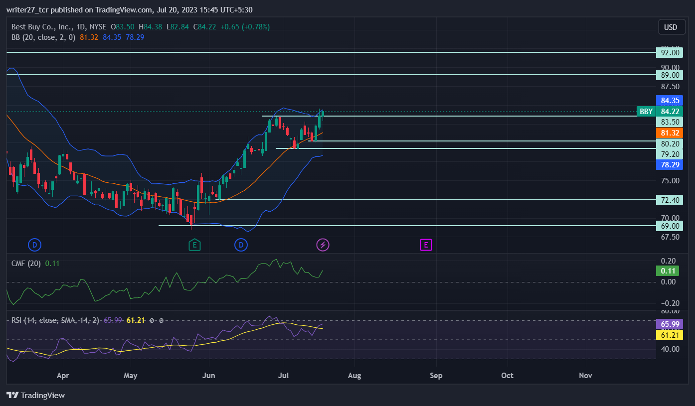Click the 72.40 price level label
This screenshot has height=406, width=695.
669,200
